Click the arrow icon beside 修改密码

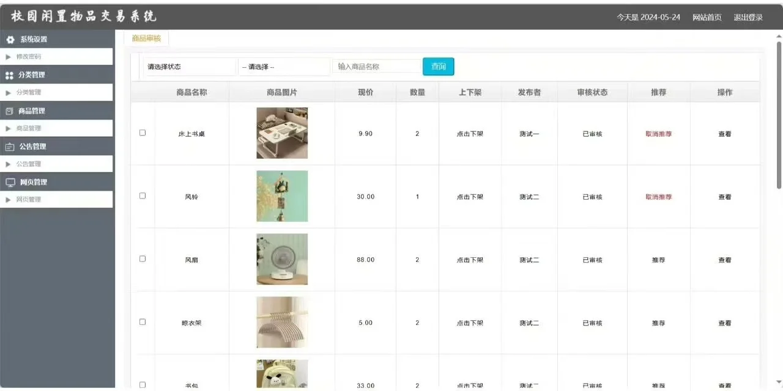9,56
